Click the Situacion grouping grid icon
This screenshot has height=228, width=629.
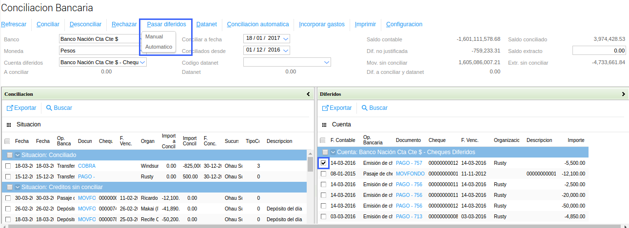tap(9, 125)
